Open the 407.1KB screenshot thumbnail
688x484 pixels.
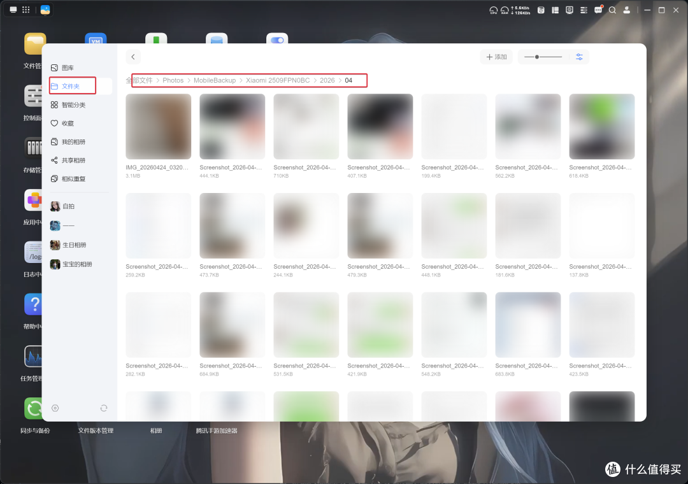(x=380, y=126)
